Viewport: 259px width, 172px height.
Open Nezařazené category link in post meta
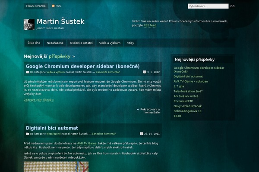click(54, 134)
